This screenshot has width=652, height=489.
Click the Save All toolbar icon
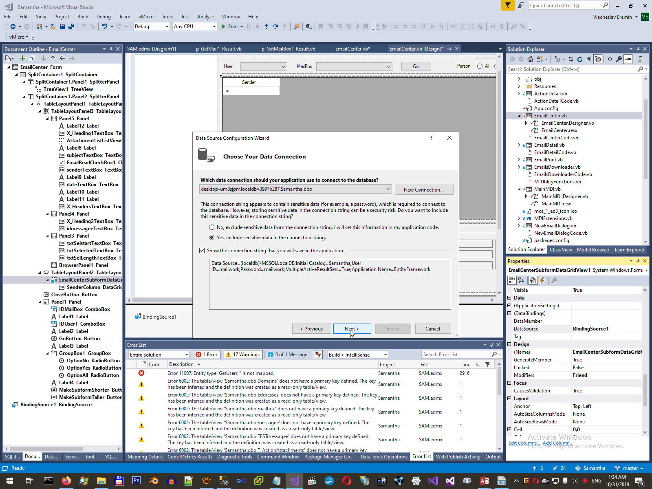point(71,26)
